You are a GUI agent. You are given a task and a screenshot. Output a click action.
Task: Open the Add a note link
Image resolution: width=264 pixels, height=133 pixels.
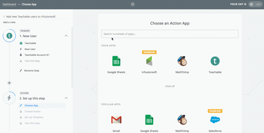[x=9, y=22]
